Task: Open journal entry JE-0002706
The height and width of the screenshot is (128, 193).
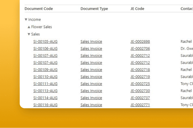Action: [140, 49]
